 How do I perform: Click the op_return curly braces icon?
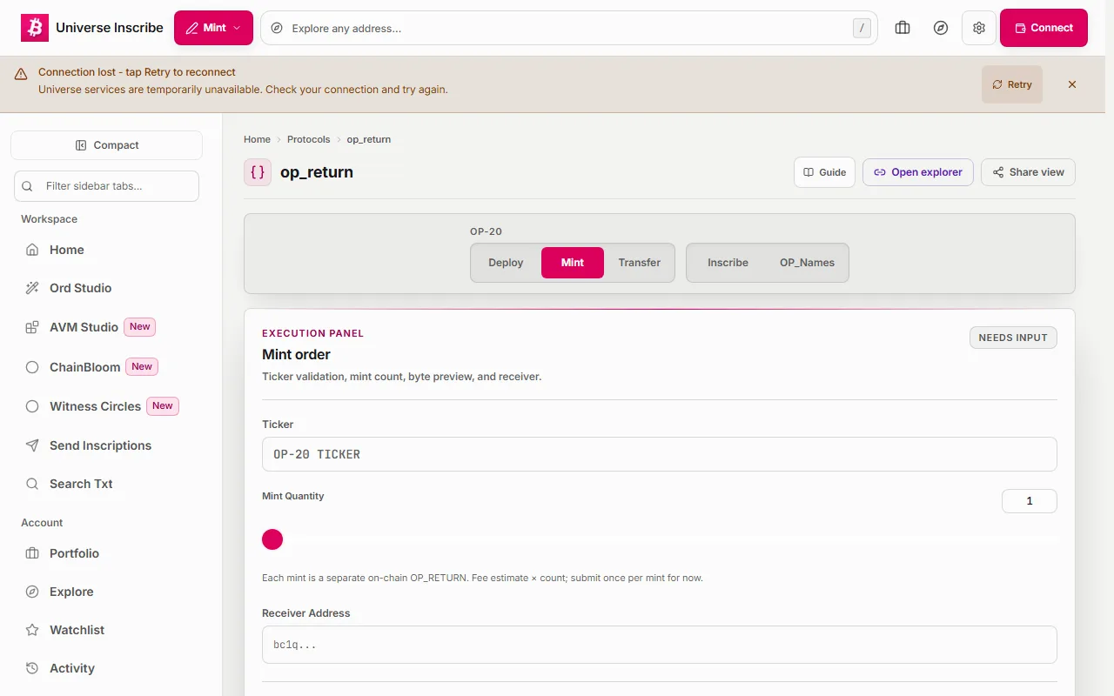[x=258, y=172]
